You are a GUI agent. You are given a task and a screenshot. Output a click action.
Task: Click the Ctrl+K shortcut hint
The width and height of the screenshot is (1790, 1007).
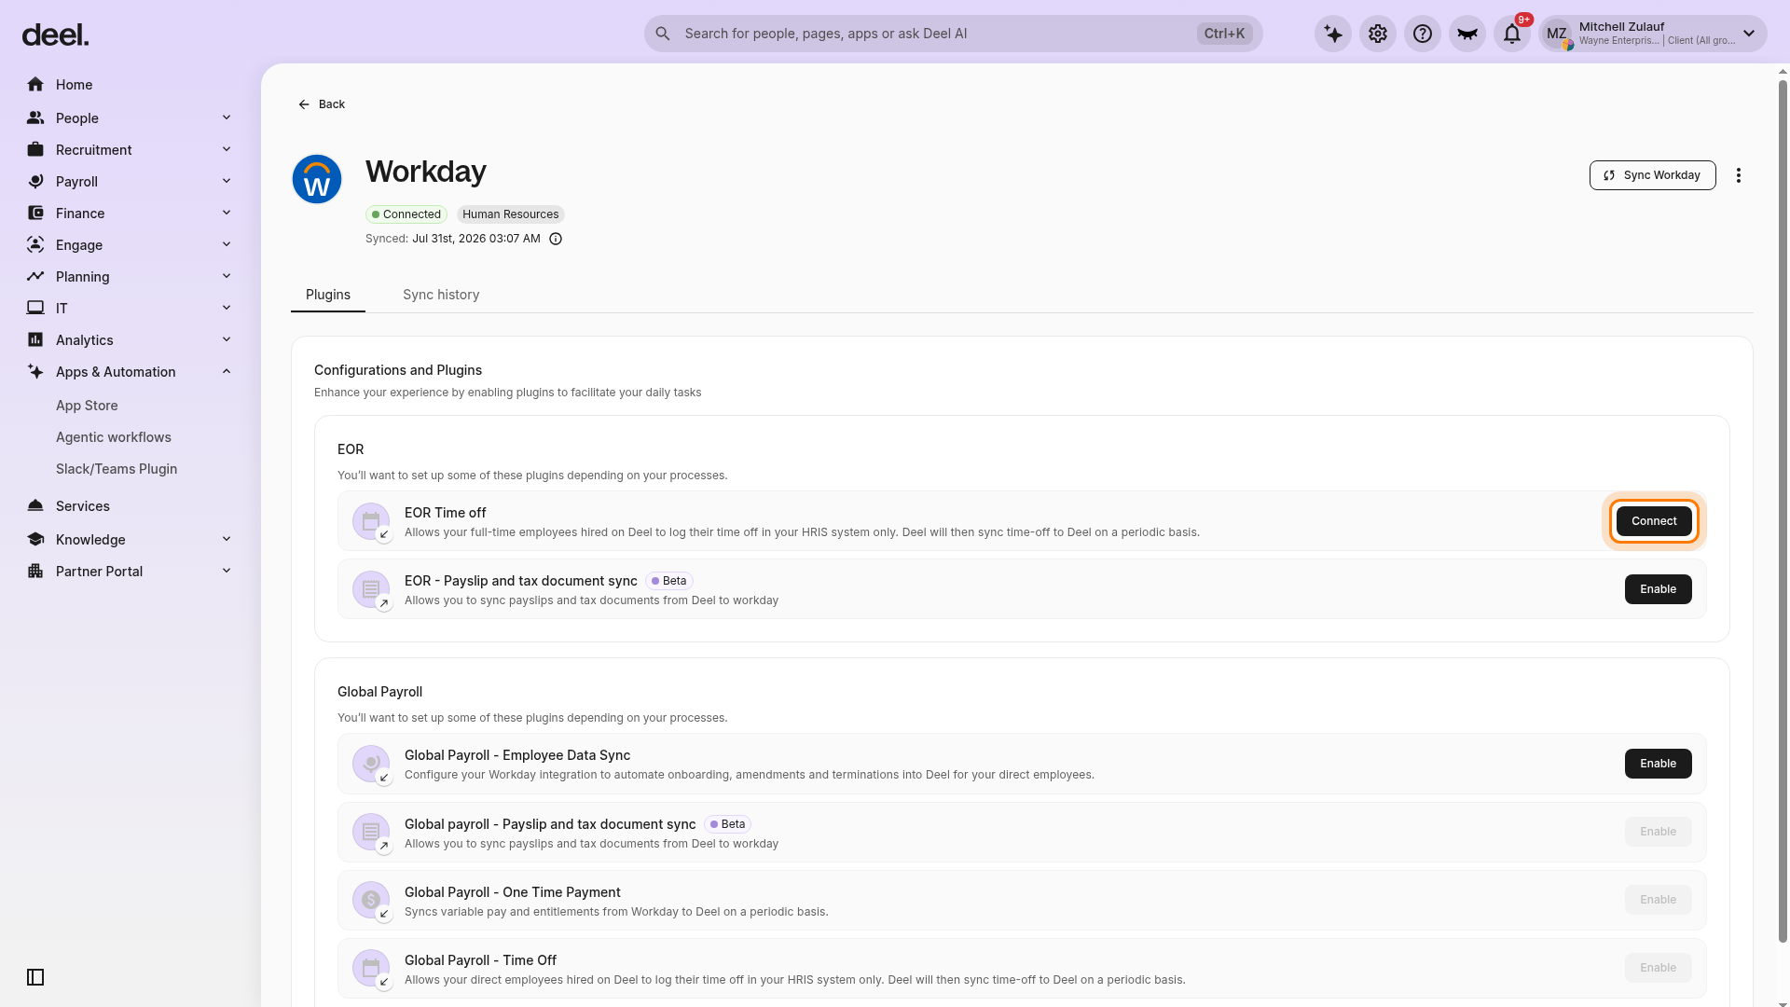pyautogui.click(x=1224, y=34)
